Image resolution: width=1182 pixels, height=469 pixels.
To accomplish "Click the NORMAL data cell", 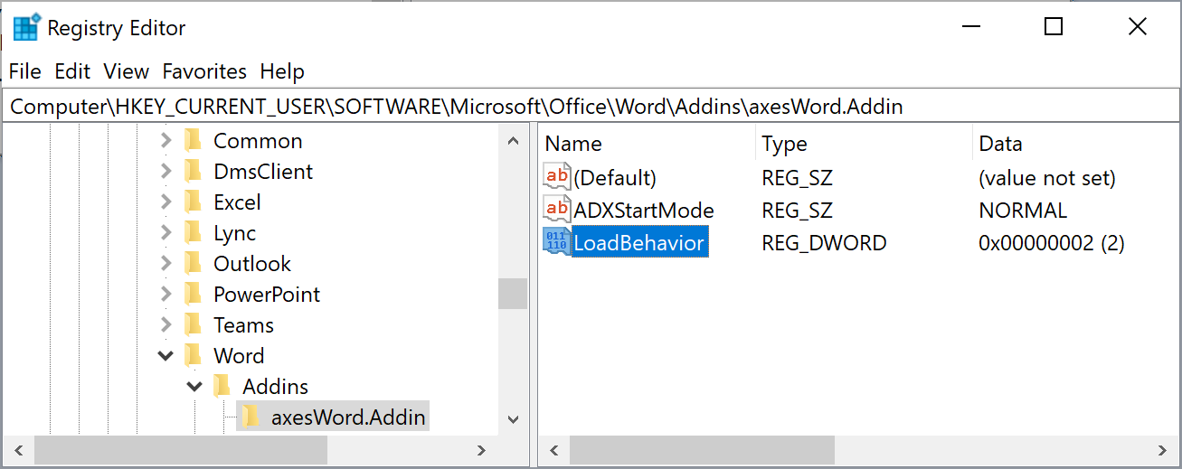I will pyautogui.click(x=1023, y=211).
